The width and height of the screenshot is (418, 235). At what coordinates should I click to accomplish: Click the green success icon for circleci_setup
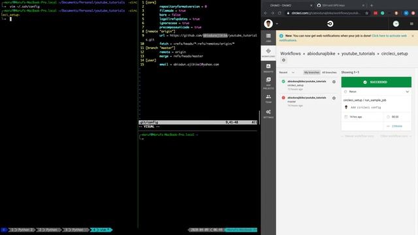click(283, 82)
